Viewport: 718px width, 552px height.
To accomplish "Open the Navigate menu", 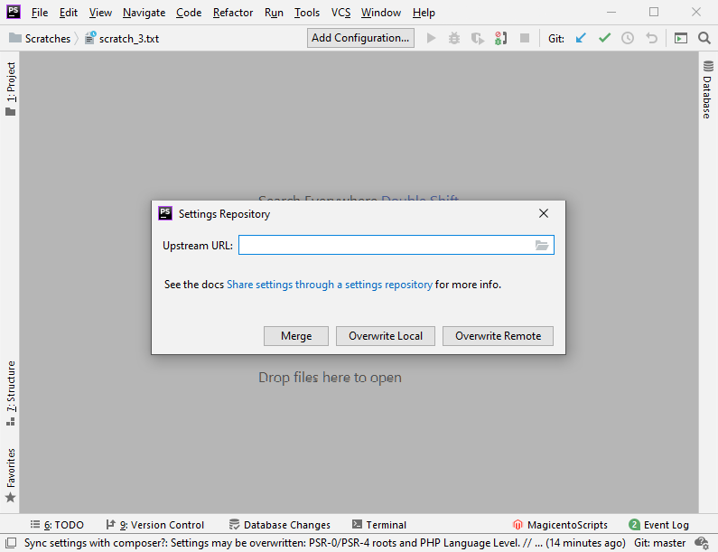I will click(x=144, y=13).
